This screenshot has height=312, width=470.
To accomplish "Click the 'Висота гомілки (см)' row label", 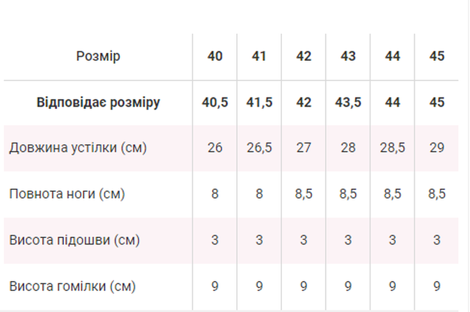I will coord(72,287).
